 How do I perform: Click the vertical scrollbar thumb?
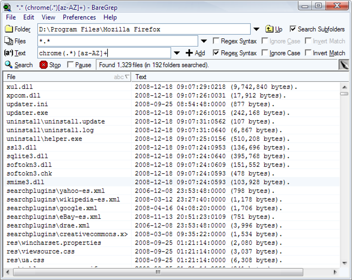tap(344, 94)
